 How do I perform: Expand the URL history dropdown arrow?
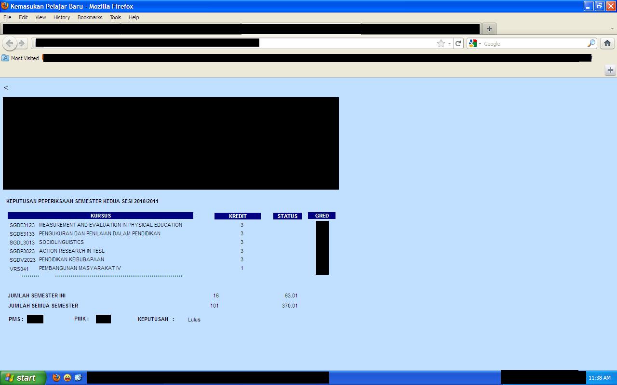pos(450,43)
